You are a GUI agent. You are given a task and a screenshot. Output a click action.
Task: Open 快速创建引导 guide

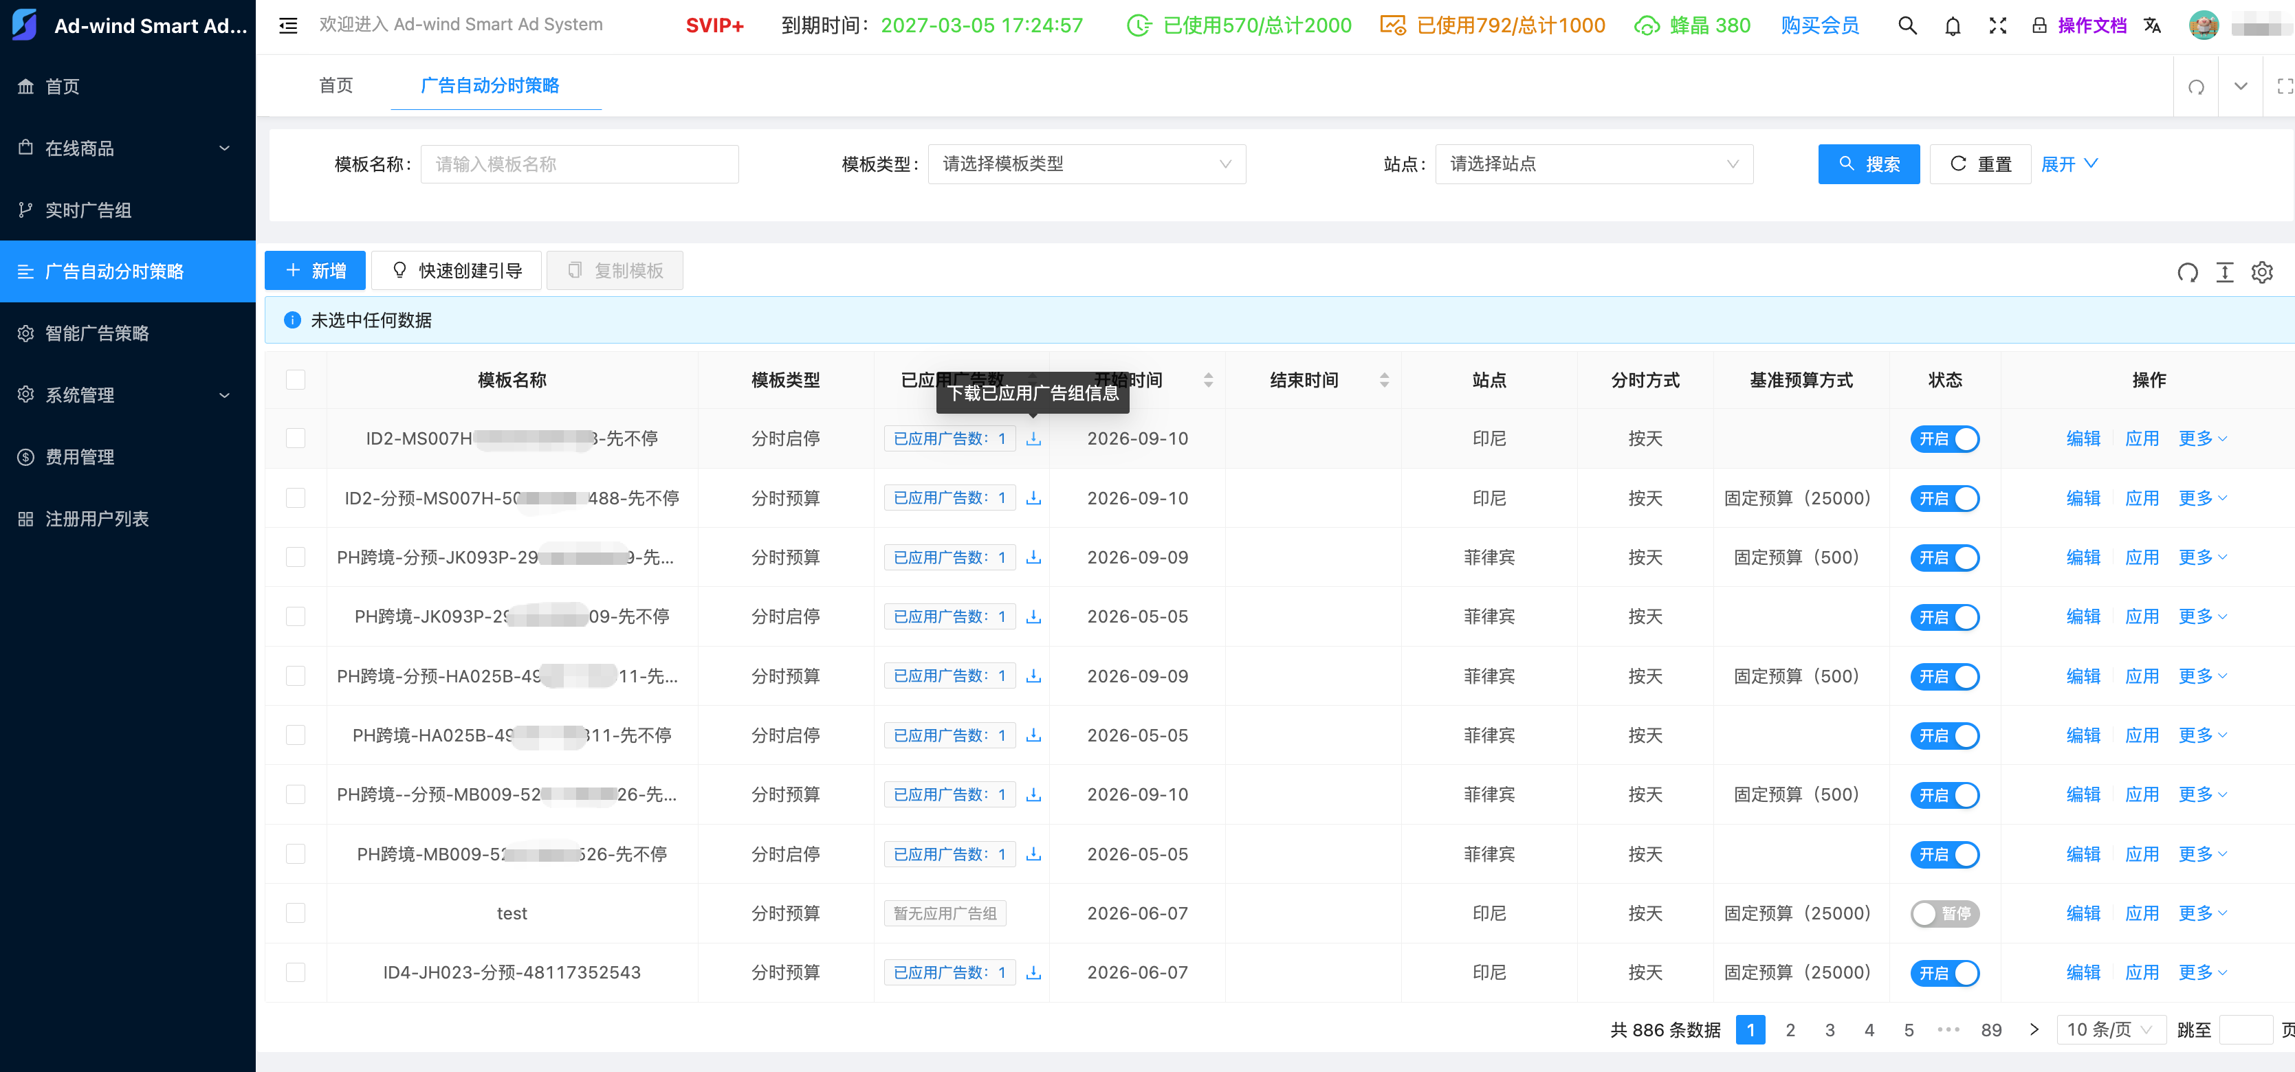tap(456, 271)
